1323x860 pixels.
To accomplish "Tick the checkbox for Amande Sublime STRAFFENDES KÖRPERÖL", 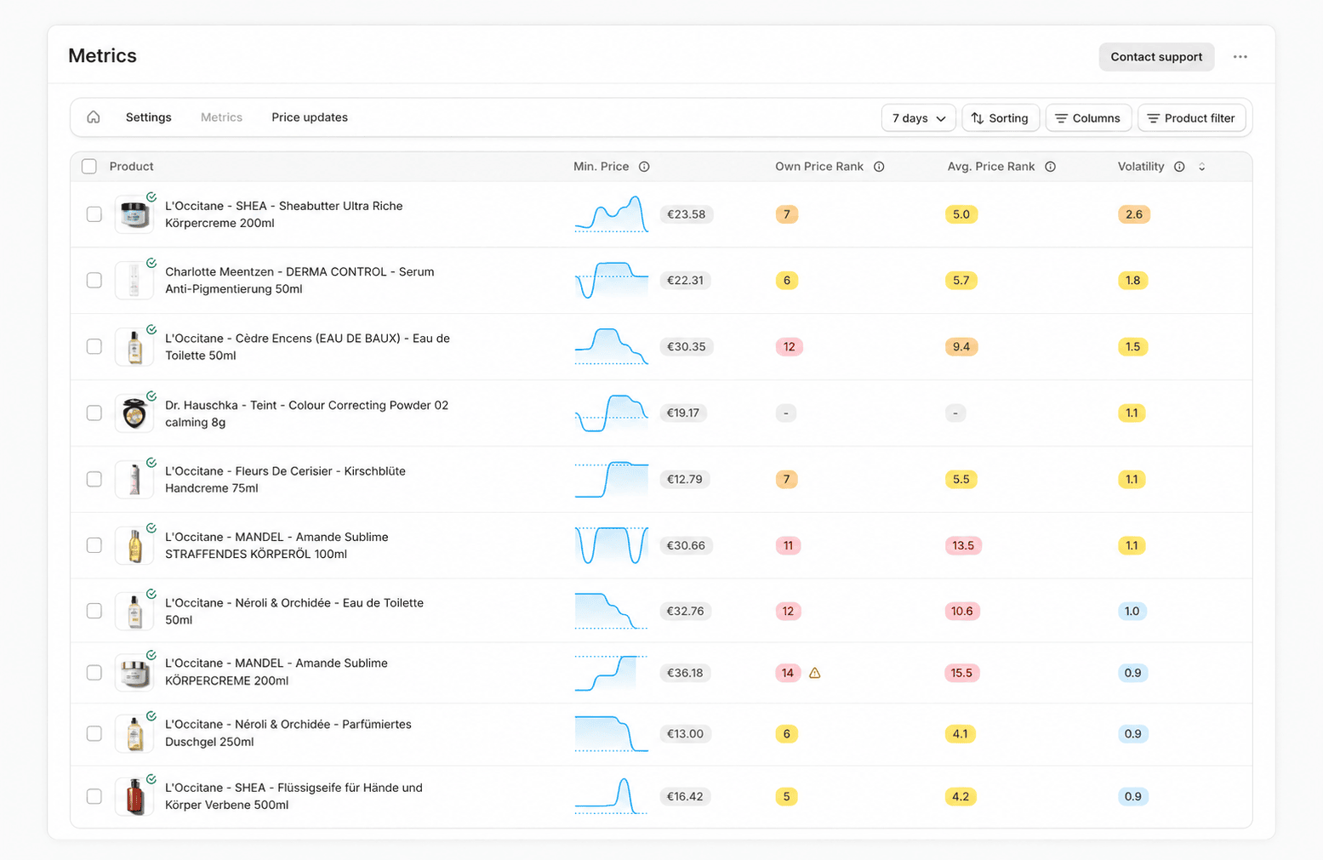I will pos(94,545).
